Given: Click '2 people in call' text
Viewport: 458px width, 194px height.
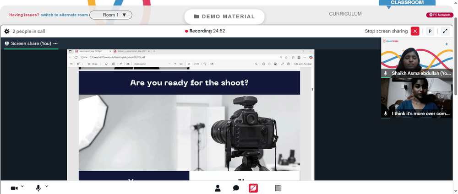Looking at the screenshot, I should (28, 31).
